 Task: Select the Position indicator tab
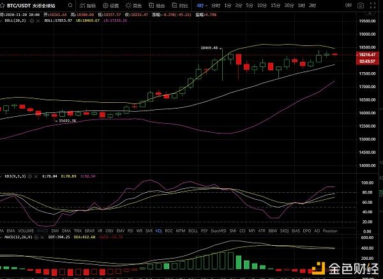[330, 231]
